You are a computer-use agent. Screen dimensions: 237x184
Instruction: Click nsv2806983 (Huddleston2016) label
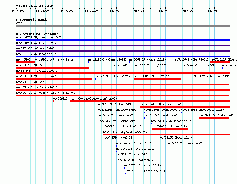point(202,110)
